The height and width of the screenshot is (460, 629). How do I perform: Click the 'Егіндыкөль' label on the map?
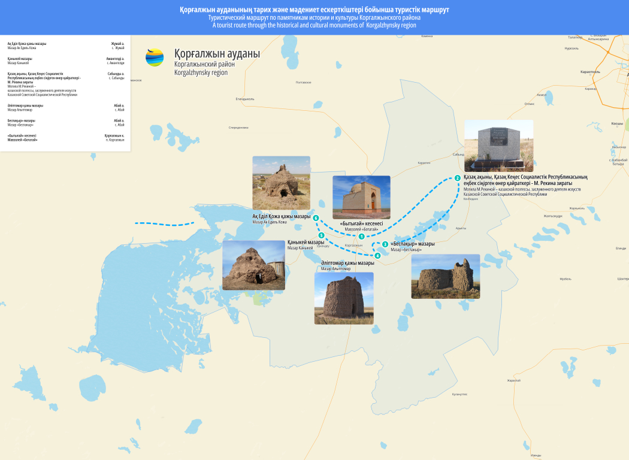click(244, 99)
